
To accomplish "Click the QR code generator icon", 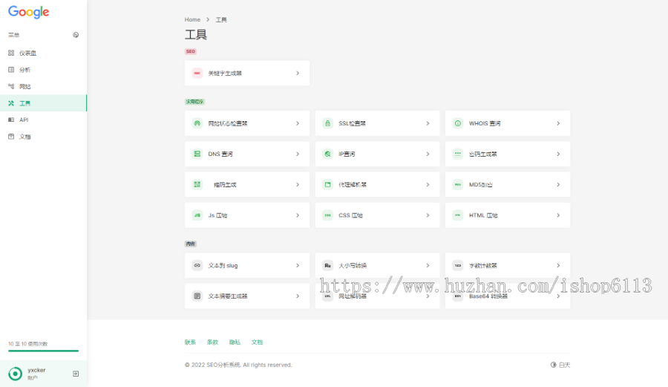I will tap(197, 185).
